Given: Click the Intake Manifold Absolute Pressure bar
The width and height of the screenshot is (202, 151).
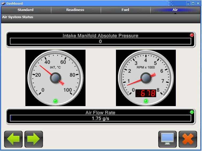Looking at the screenshot, I should (x=100, y=41).
